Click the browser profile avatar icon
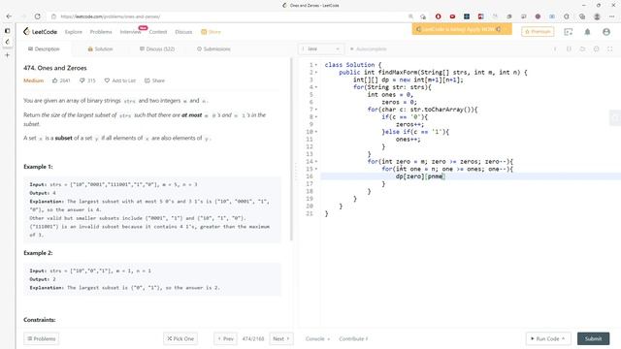This screenshot has height=349, width=621. (597, 16)
